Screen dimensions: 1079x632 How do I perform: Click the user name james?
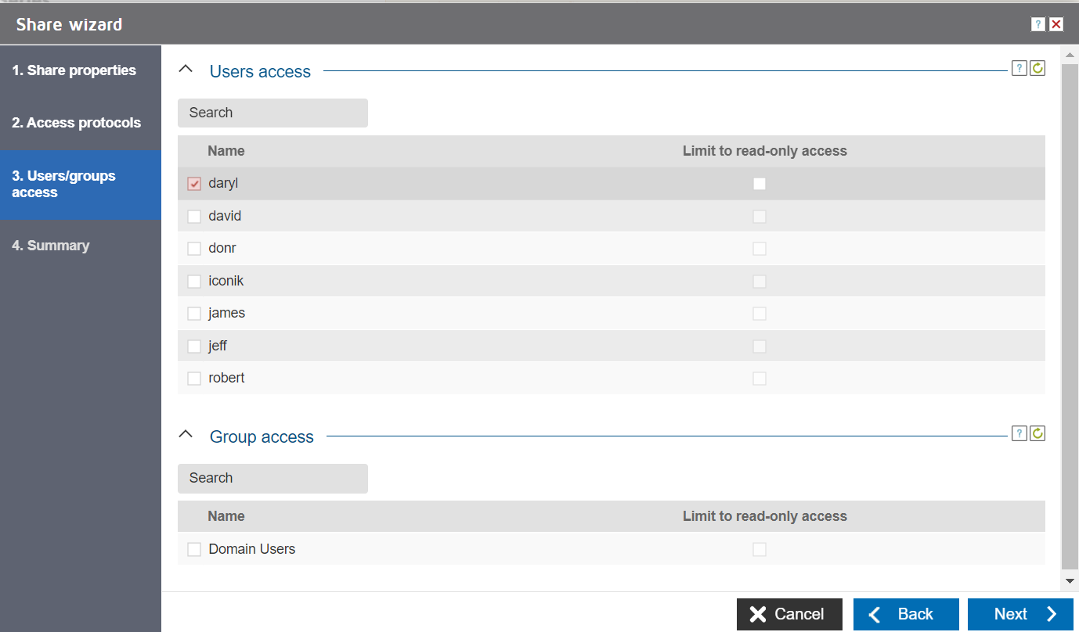pos(227,313)
